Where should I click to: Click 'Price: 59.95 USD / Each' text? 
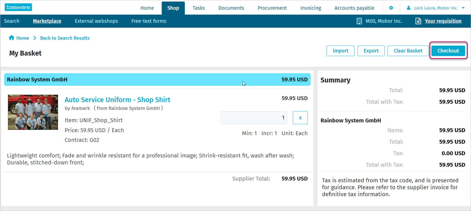click(94, 130)
